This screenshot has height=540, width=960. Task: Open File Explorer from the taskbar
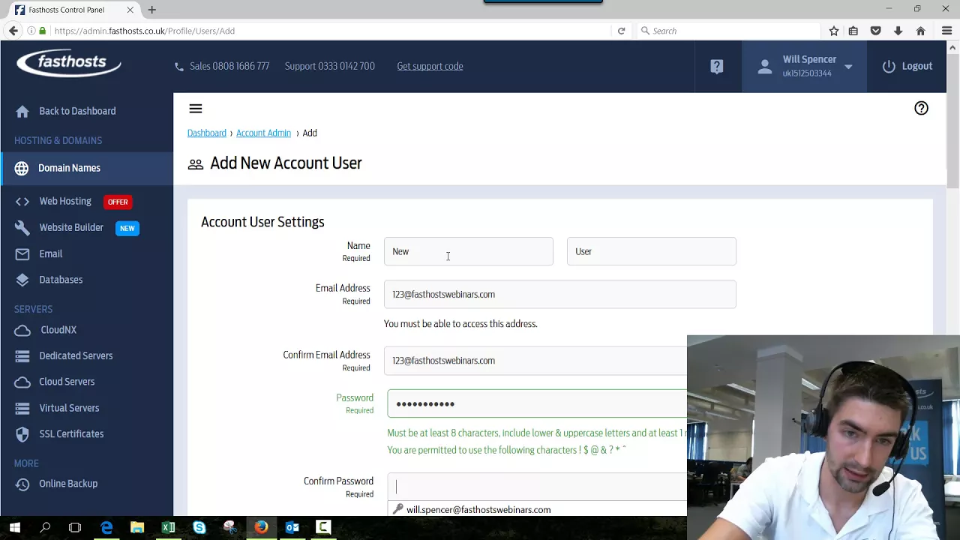point(137,528)
